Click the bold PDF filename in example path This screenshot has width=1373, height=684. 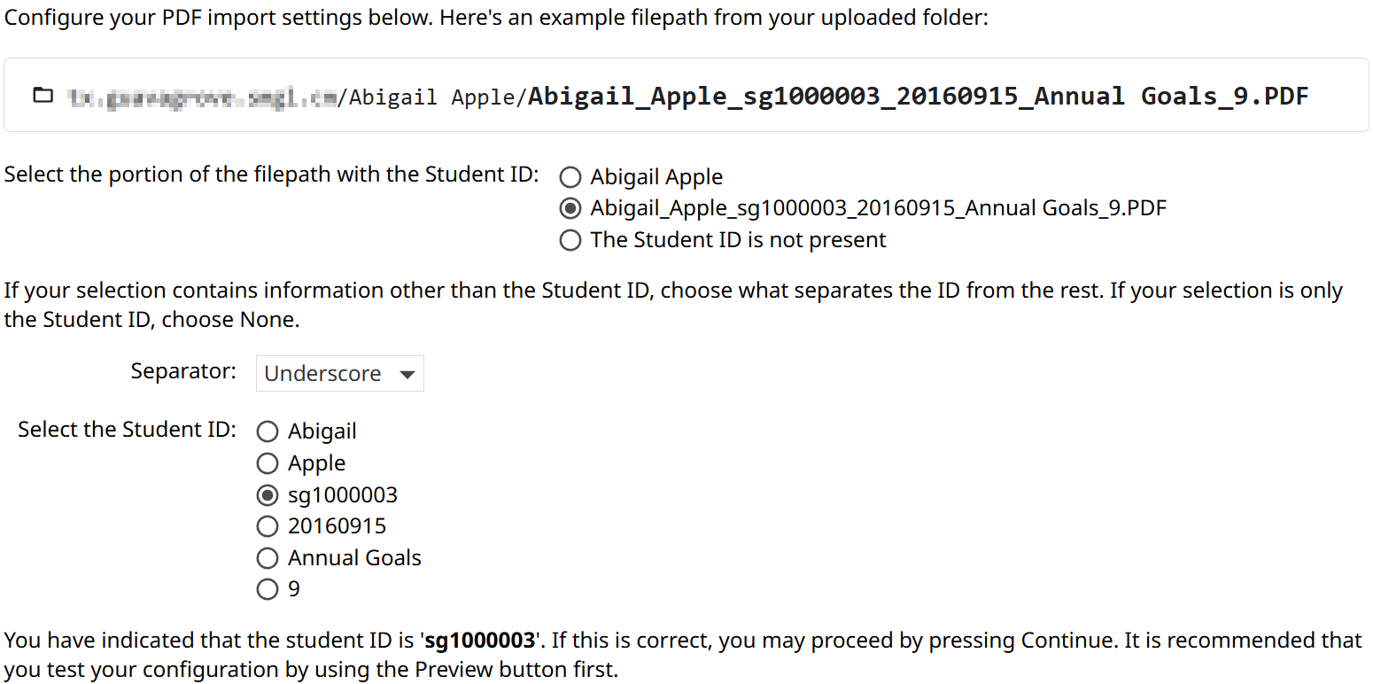pos(918,96)
